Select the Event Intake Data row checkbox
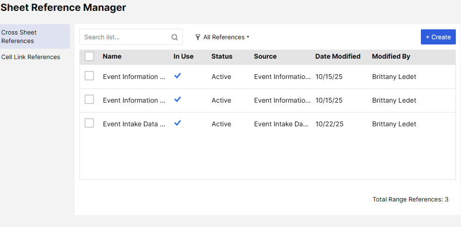Image resolution: width=461 pixels, height=227 pixels. [x=89, y=123]
